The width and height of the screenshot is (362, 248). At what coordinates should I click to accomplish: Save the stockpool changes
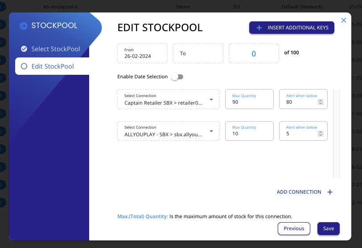(x=328, y=229)
